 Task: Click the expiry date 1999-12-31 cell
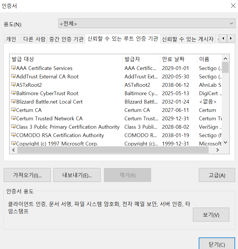[x=176, y=143]
